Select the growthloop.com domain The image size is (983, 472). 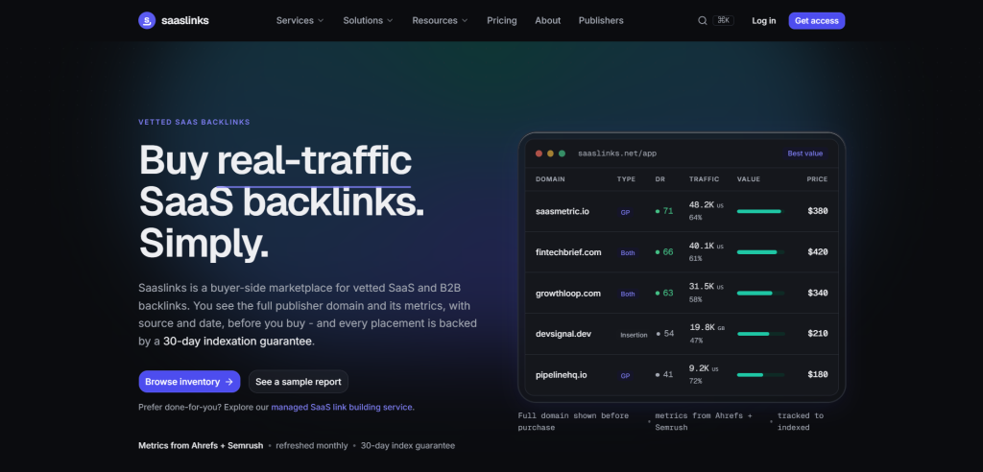pos(568,294)
